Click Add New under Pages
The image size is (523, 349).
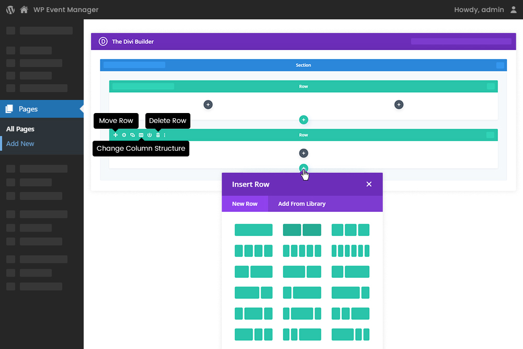20,143
